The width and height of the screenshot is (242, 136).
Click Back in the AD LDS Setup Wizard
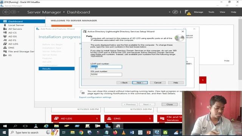pos(124,83)
